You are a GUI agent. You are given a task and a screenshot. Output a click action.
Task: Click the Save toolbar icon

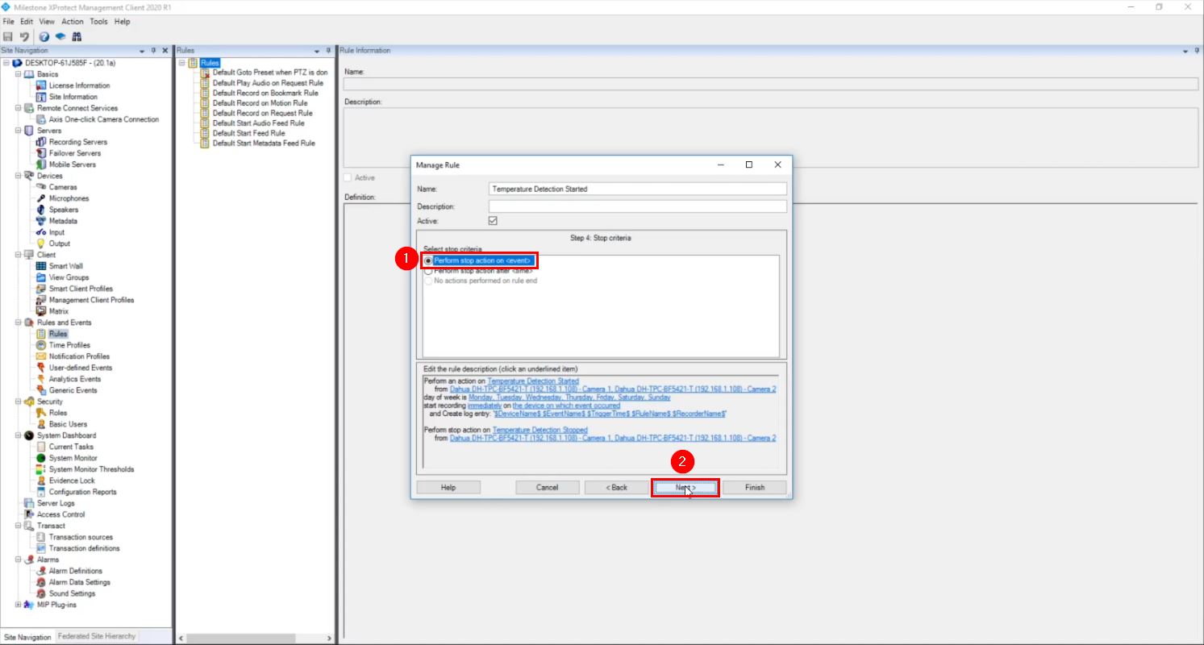[8, 36]
